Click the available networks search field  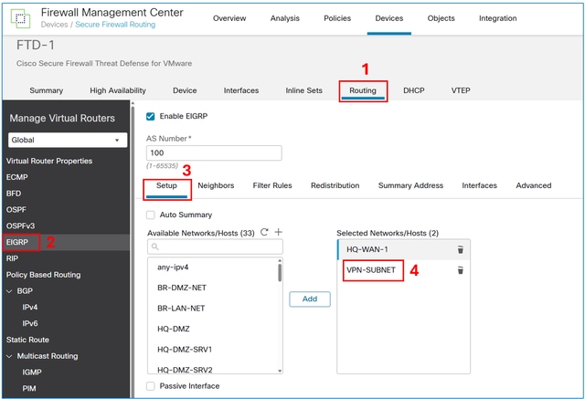coord(215,247)
